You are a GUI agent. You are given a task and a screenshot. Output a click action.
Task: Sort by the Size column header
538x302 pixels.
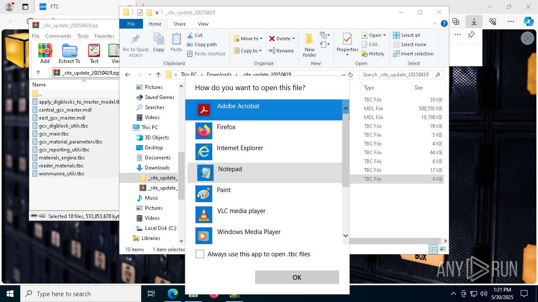tap(428, 88)
